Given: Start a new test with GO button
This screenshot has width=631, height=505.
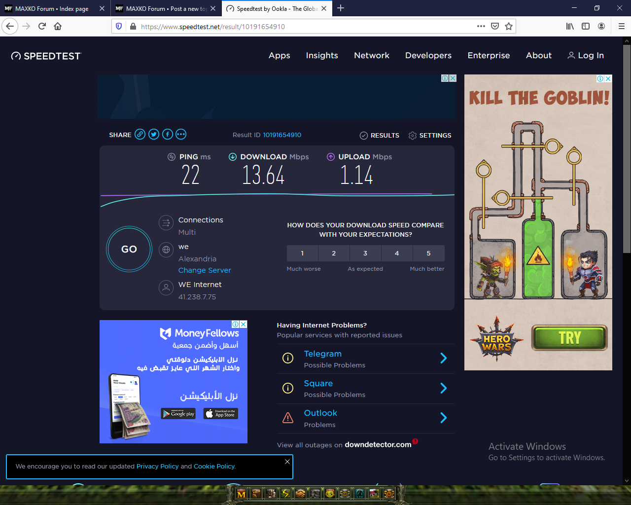Looking at the screenshot, I should (129, 249).
